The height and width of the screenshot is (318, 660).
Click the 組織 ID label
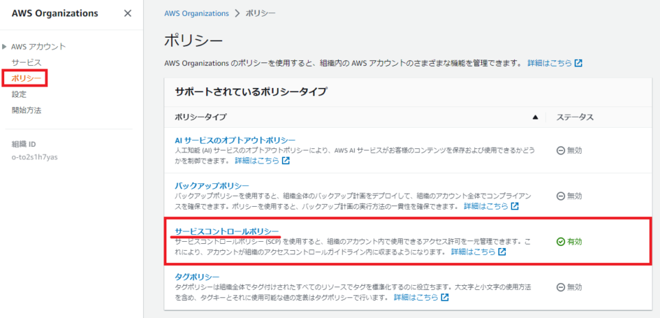(x=23, y=144)
